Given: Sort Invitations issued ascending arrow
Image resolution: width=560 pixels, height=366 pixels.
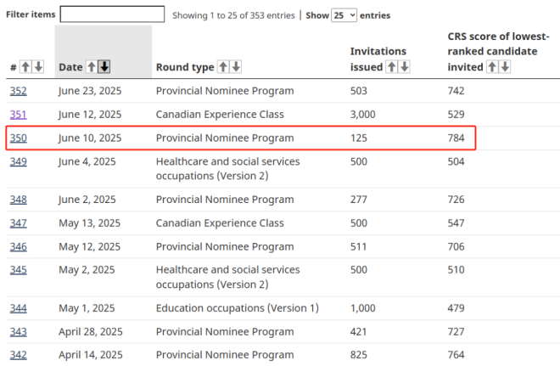Looking at the screenshot, I should 392,67.
